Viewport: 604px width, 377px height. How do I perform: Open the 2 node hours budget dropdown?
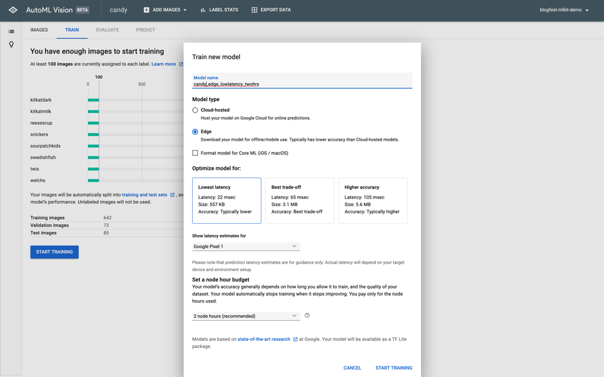(246, 316)
